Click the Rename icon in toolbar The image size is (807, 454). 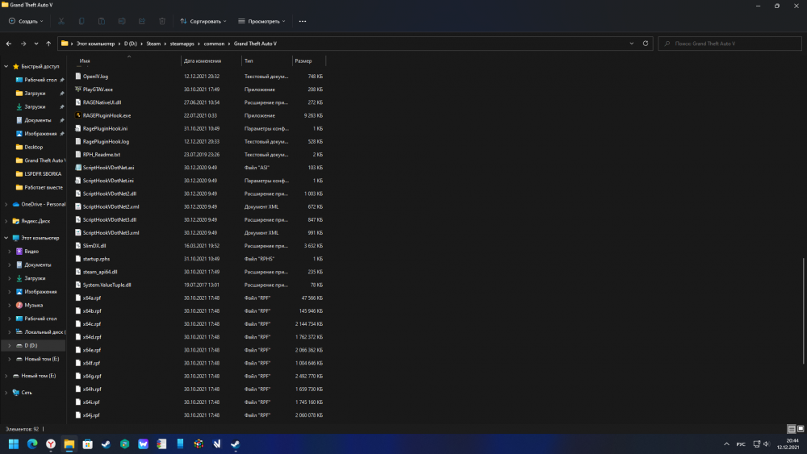pos(122,21)
